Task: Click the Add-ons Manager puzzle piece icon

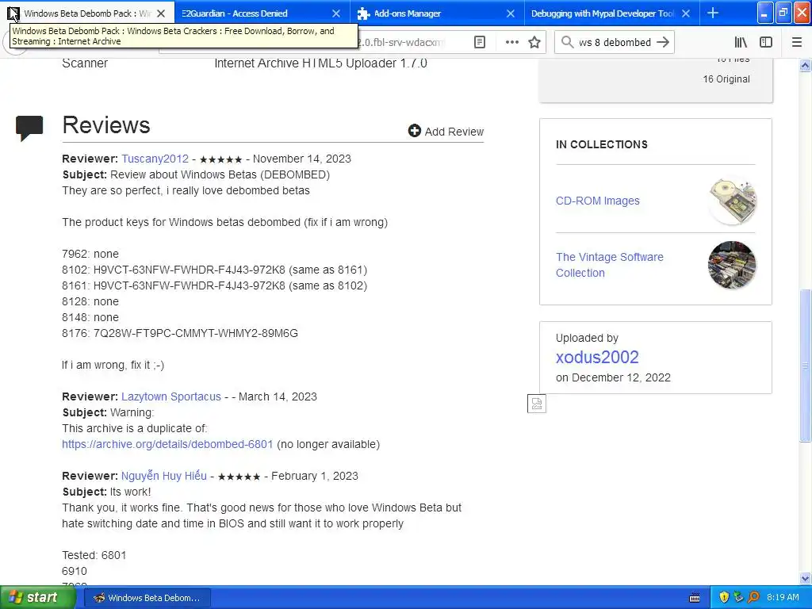Action: (363, 13)
